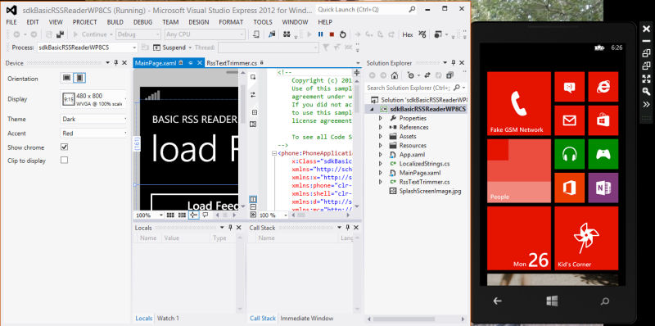Switch to vertical split view
Viewport: 655px width, 326px height.
tap(253, 199)
